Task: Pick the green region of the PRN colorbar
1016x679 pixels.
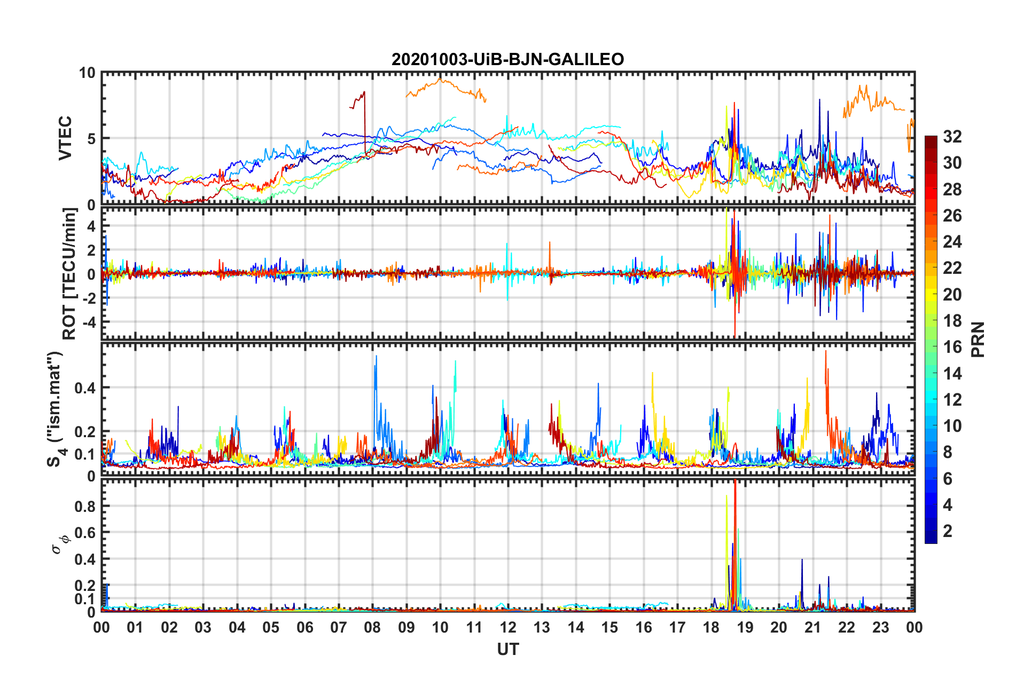Action: (931, 347)
